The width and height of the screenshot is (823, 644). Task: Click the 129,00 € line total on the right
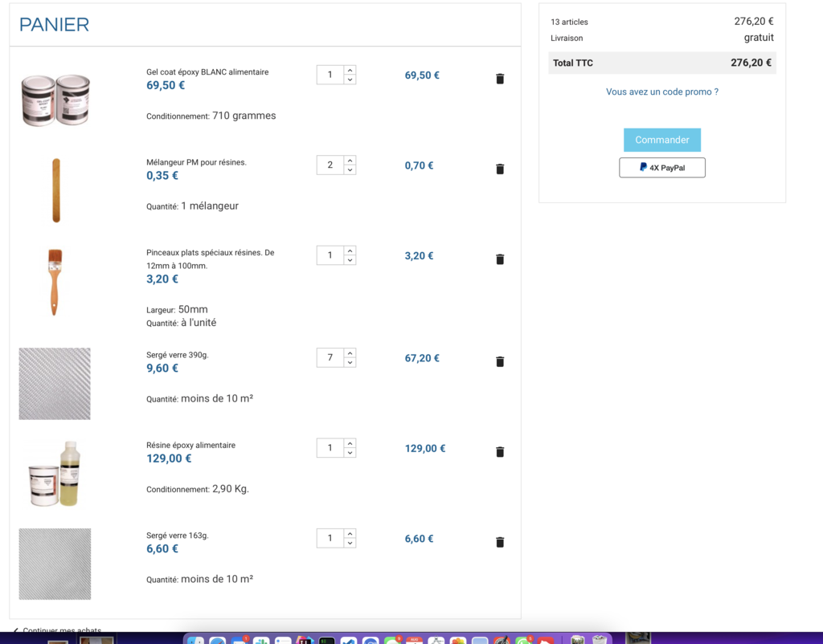424,448
